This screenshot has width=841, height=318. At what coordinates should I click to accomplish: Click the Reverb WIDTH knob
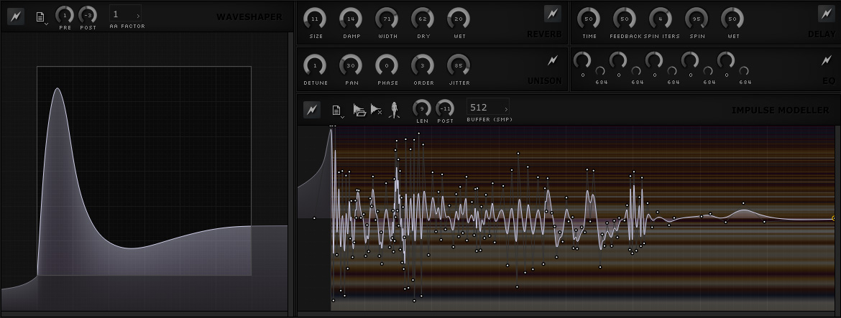pyautogui.click(x=387, y=19)
